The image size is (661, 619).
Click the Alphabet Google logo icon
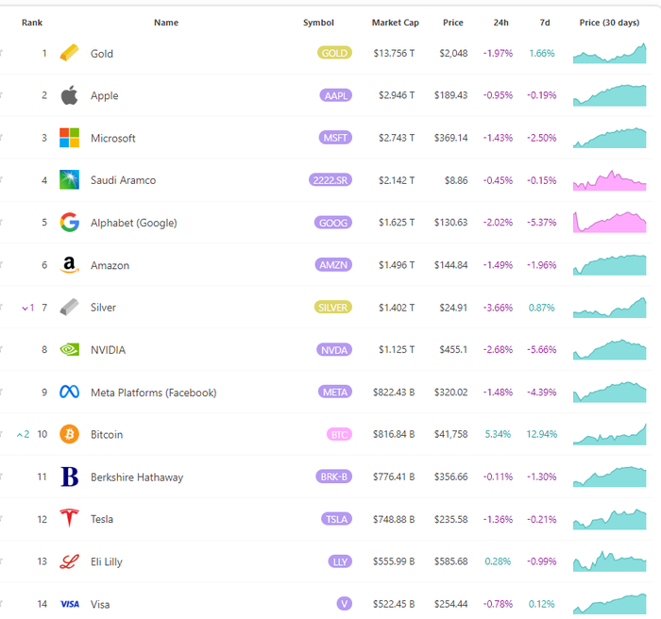click(69, 223)
